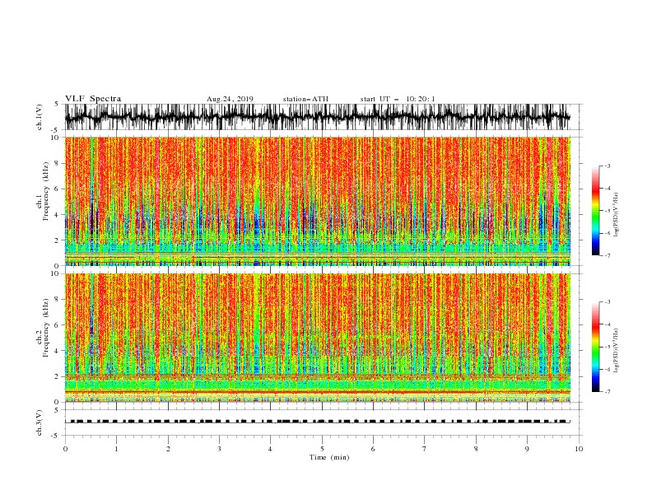Click the time axis tick label '0'
652x504 pixels.
click(x=65, y=449)
